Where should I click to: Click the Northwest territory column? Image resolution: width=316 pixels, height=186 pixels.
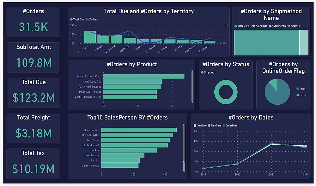[117, 39]
